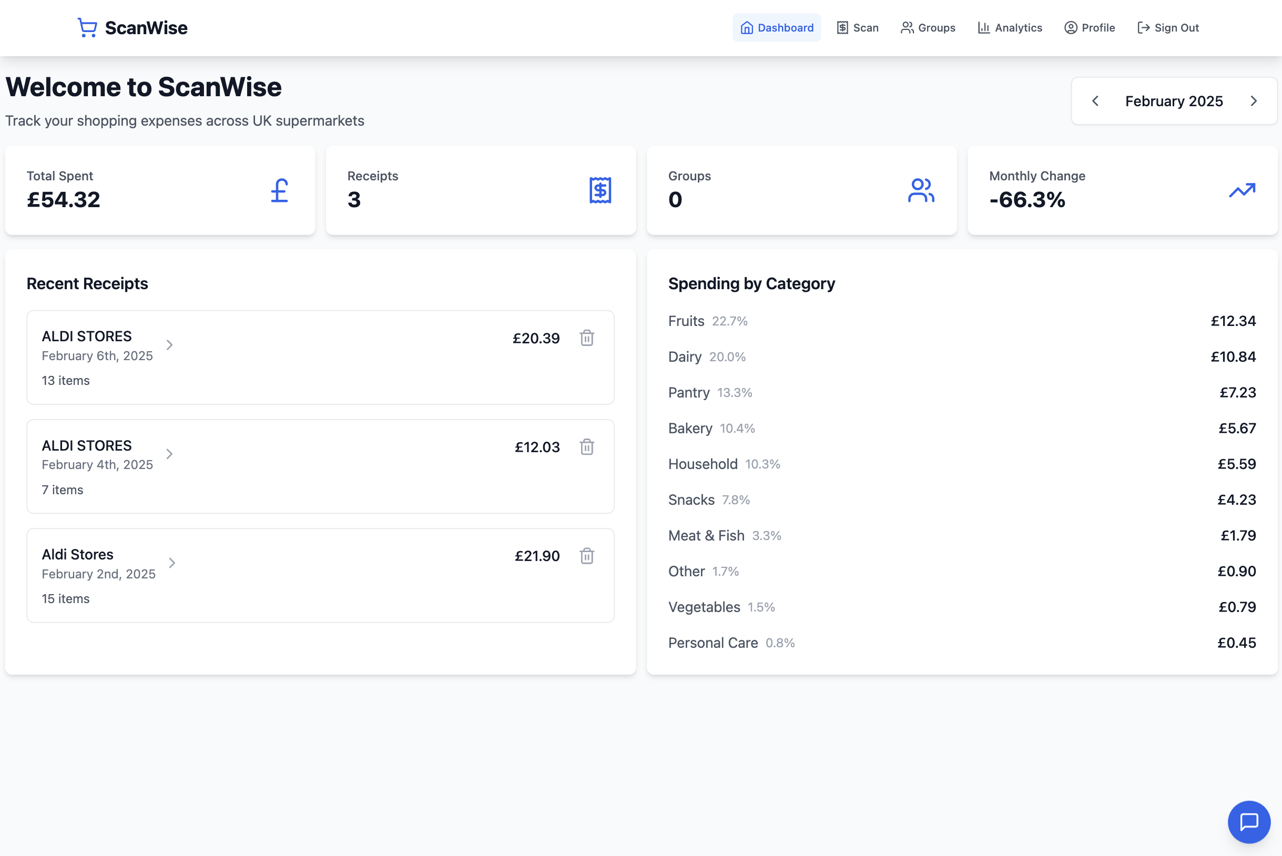The width and height of the screenshot is (1282, 856).
Task: Click the people icon in Groups card
Action: pos(921,190)
